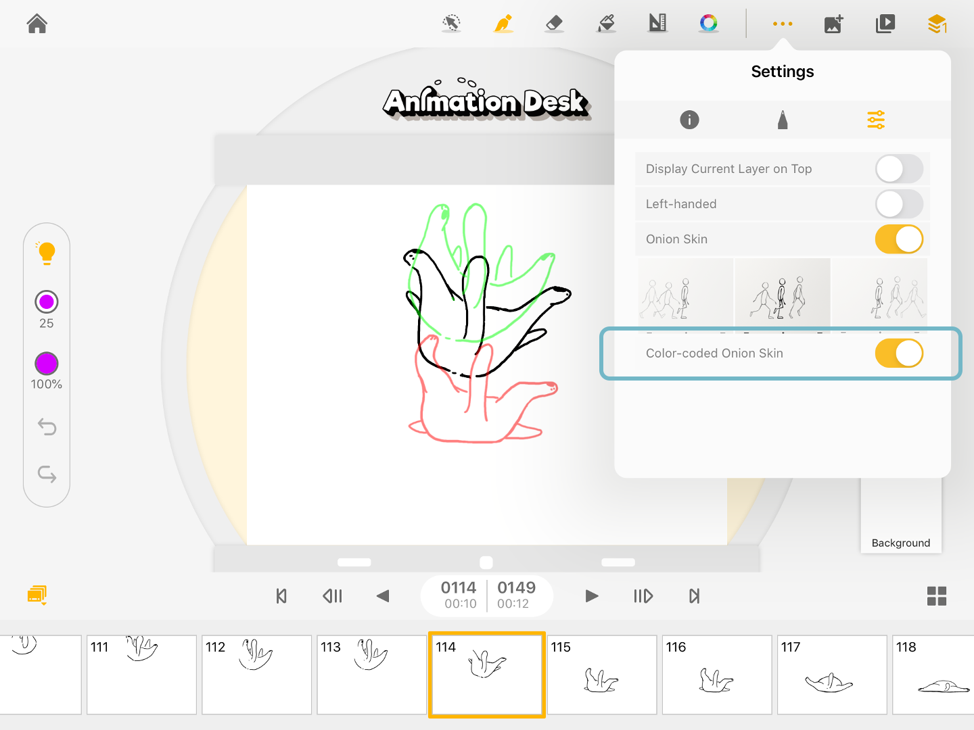
Task: Open the ruler tool
Action: click(657, 24)
